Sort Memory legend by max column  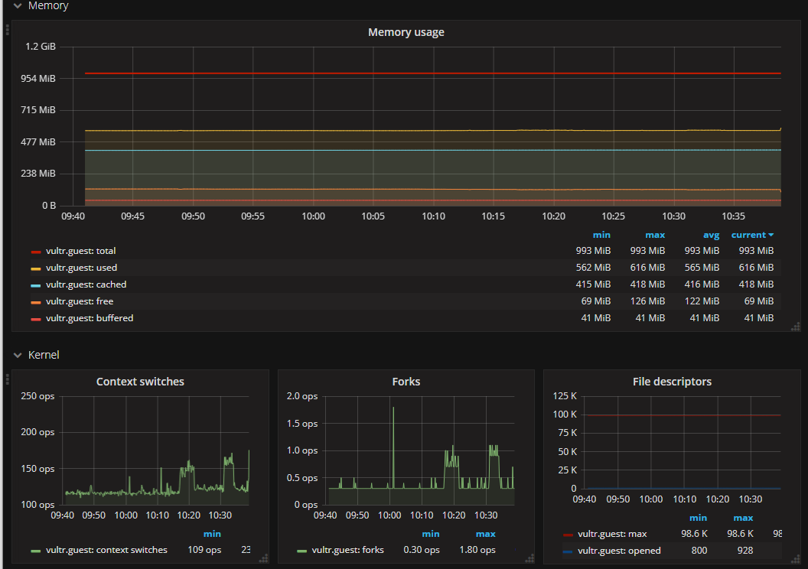[655, 235]
